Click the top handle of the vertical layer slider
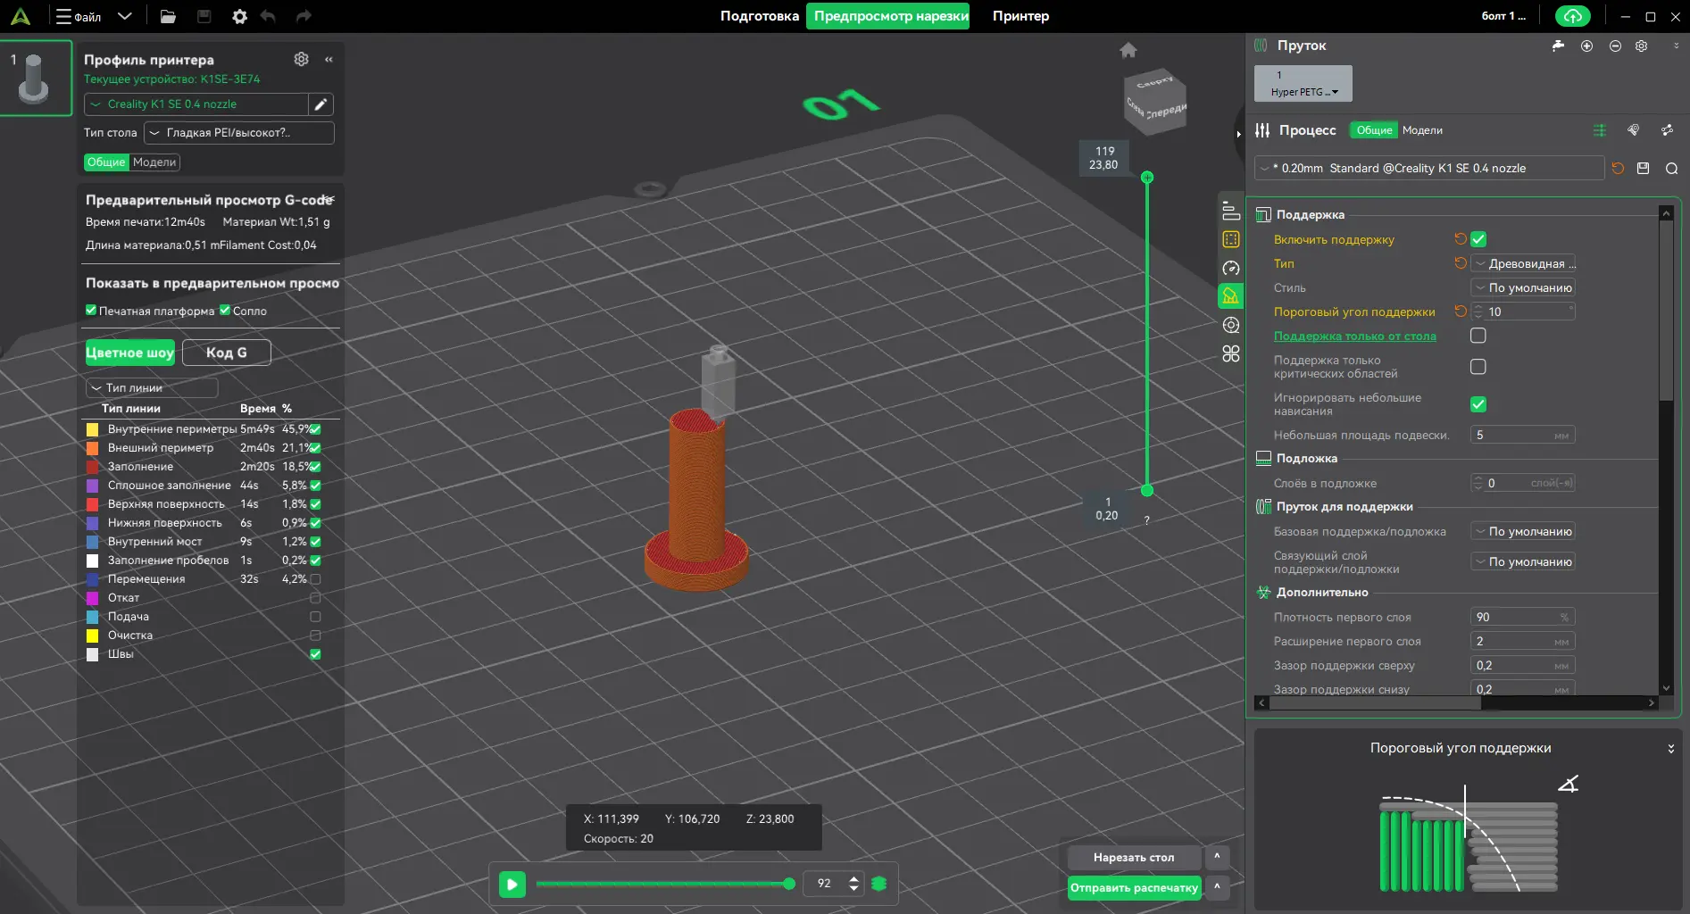1690x914 pixels. [1147, 178]
